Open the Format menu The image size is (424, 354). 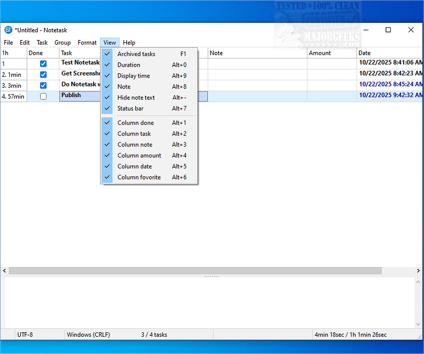click(x=87, y=42)
